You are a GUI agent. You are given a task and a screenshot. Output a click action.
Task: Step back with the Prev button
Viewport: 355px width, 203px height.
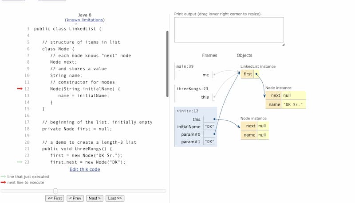[75, 198]
